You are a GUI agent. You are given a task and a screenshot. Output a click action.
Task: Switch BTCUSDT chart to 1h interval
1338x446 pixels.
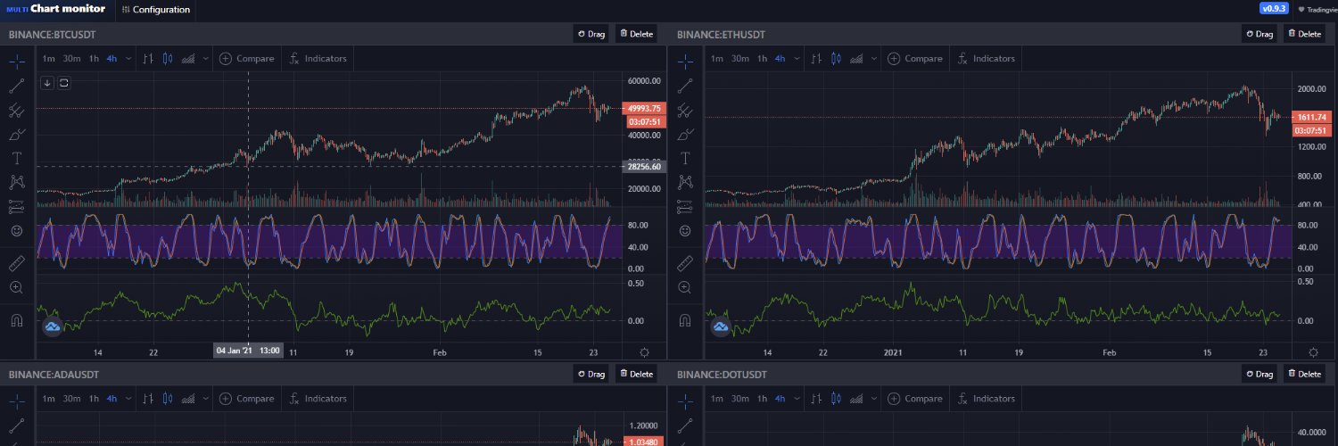(94, 59)
